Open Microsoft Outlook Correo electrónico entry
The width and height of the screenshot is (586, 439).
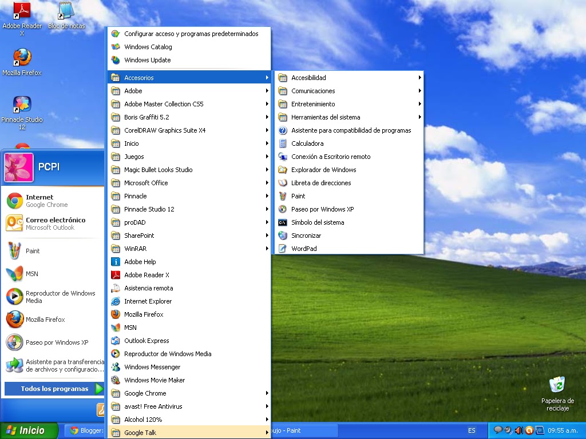point(52,224)
